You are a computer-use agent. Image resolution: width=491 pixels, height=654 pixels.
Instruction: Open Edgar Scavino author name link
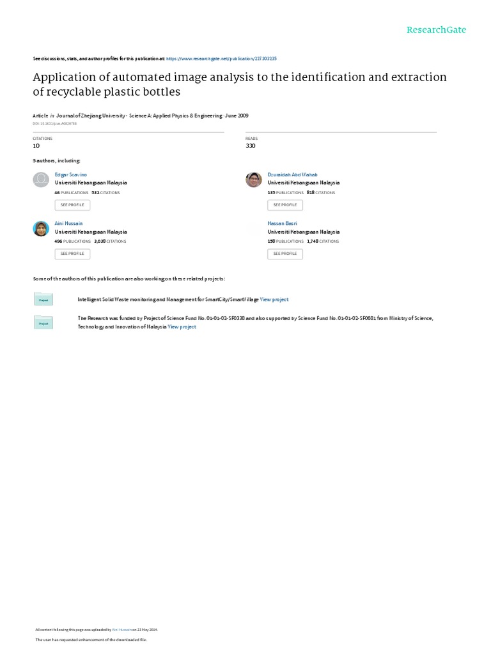coord(71,174)
